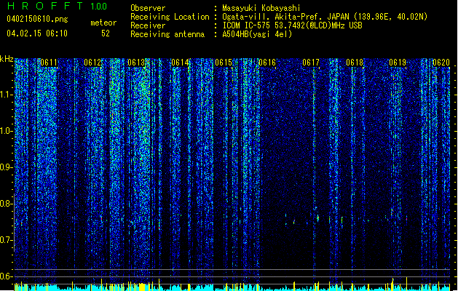Image resolution: width=458 pixels, height=291 pixels.
Task: Click the 'Observer' field label
Action: pyautogui.click(x=148, y=8)
